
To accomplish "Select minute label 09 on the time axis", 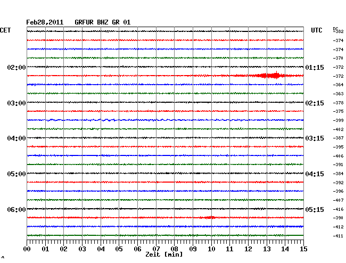I will click(193, 249).
